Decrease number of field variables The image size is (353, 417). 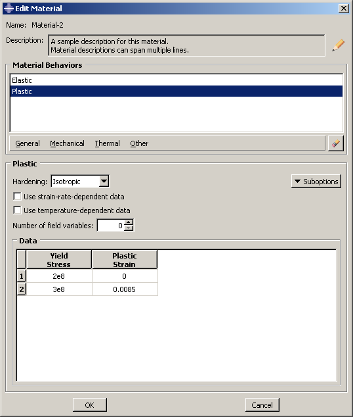click(129, 228)
